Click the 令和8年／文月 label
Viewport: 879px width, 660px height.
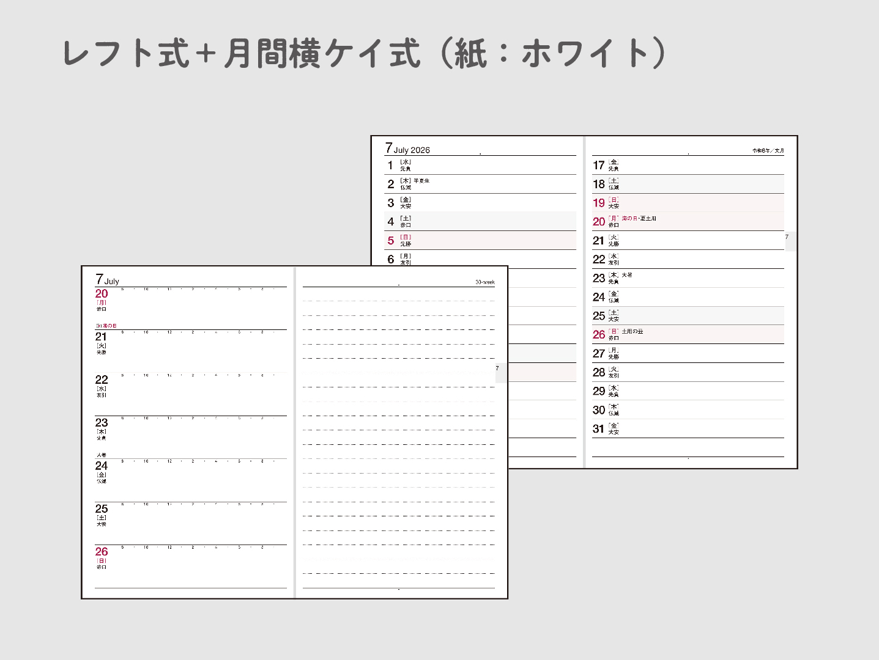768,150
